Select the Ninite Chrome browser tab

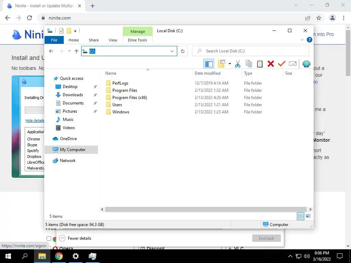point(44,6)
